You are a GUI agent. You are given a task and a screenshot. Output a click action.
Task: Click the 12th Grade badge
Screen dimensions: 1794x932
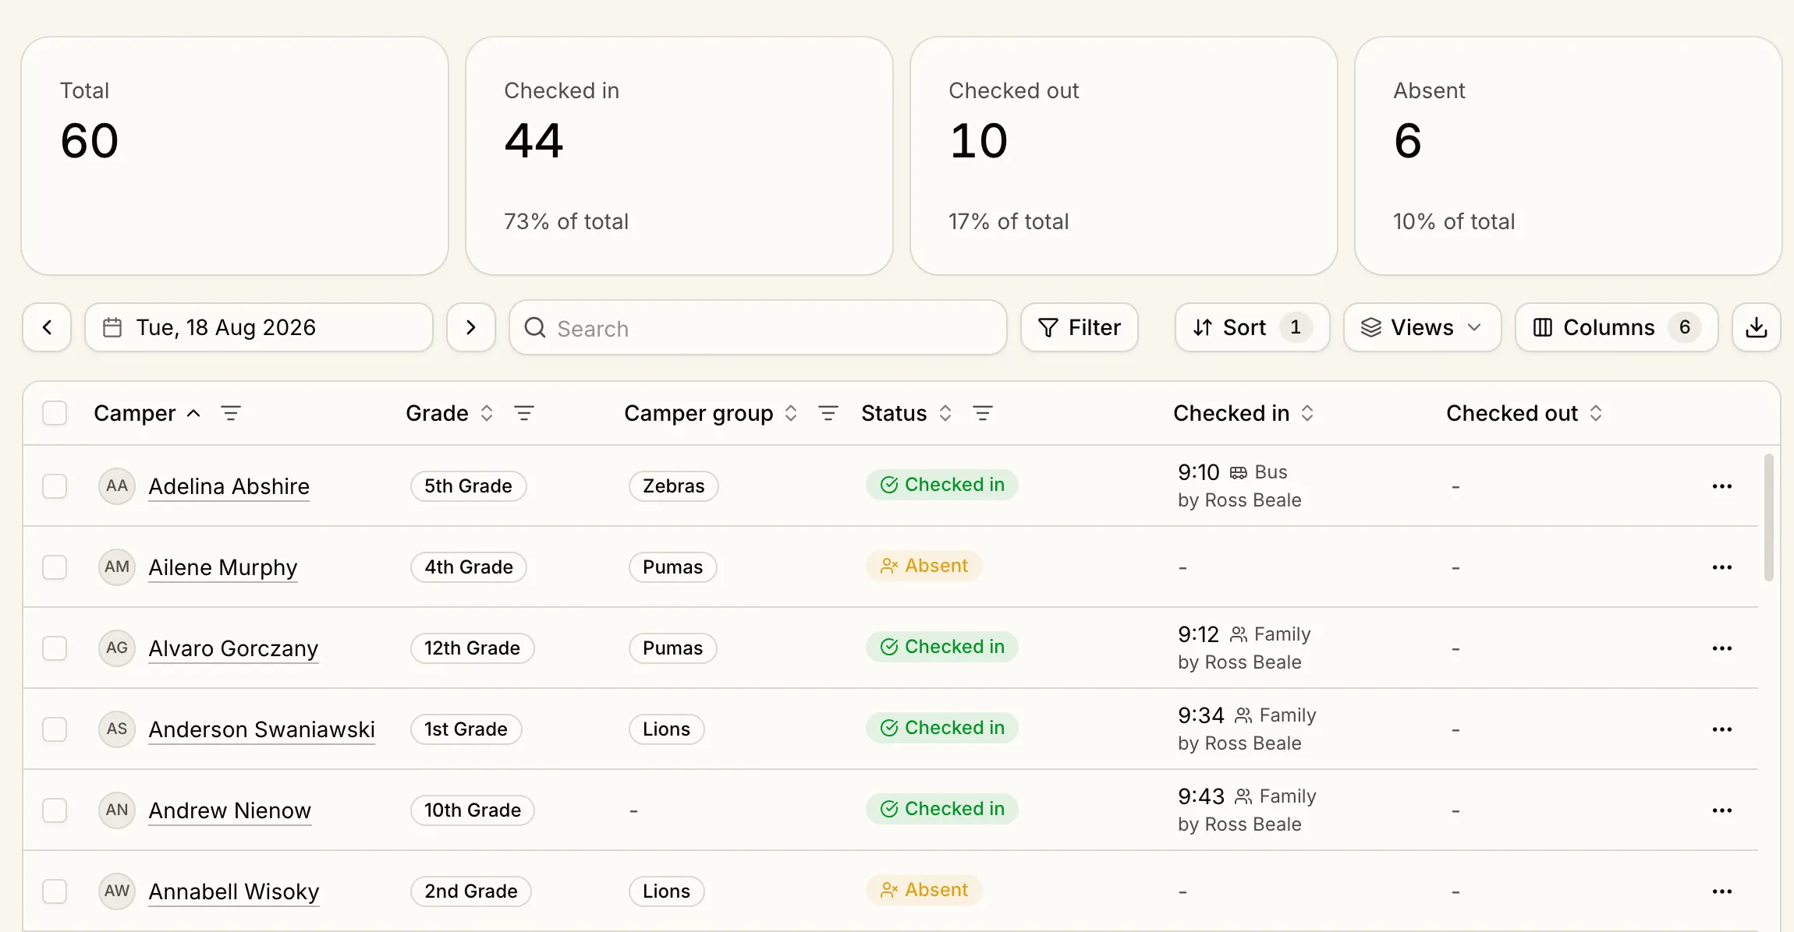pyautogui.click(x=473, y=648)
